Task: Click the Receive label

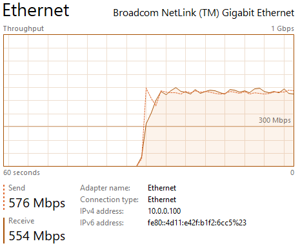Action: pos(21,221)
